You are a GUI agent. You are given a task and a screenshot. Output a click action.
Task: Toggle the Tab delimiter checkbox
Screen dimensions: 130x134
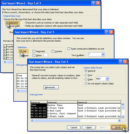point(21,51)
